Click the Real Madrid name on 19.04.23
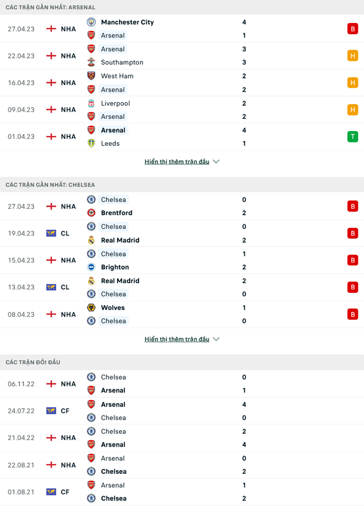This screenshot has width=364, height=507. point(120,240)
